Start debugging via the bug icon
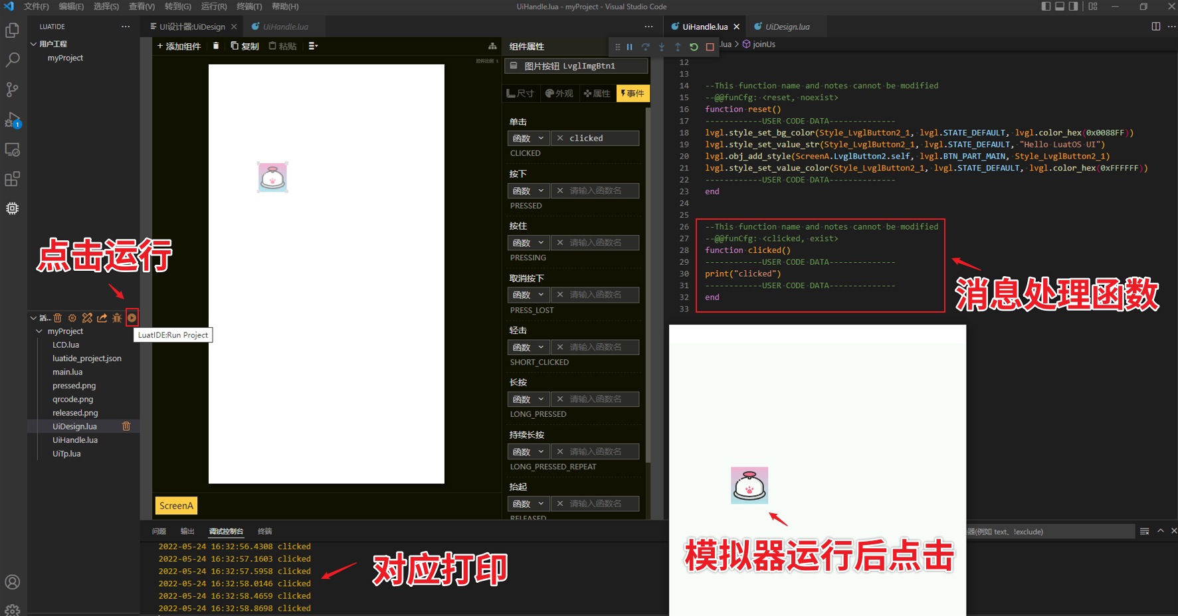The width and height of the screenshot is (1178, 616). tap(117, 317)
